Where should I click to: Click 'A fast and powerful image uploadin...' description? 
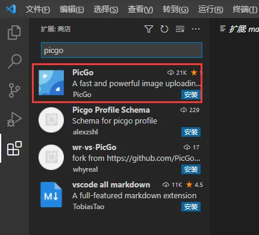(x=136, y=84)
